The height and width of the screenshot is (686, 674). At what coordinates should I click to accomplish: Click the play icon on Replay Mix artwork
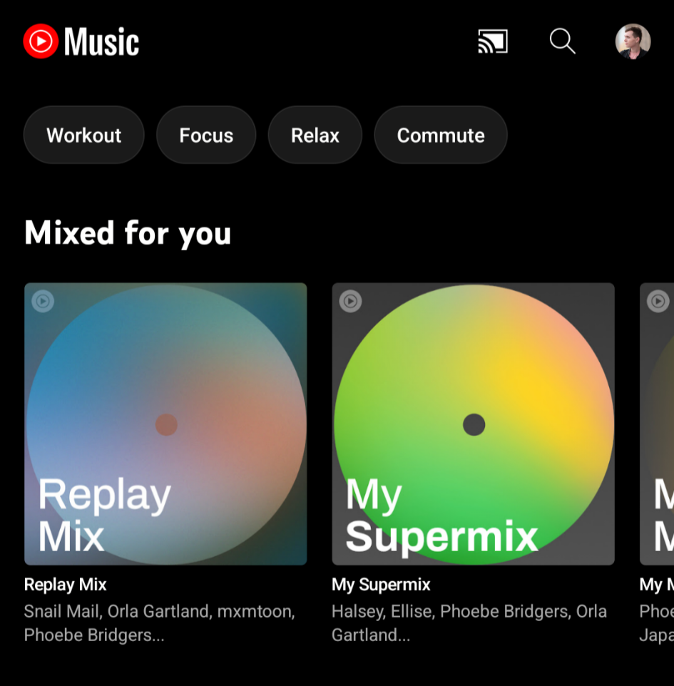[43, 301]
